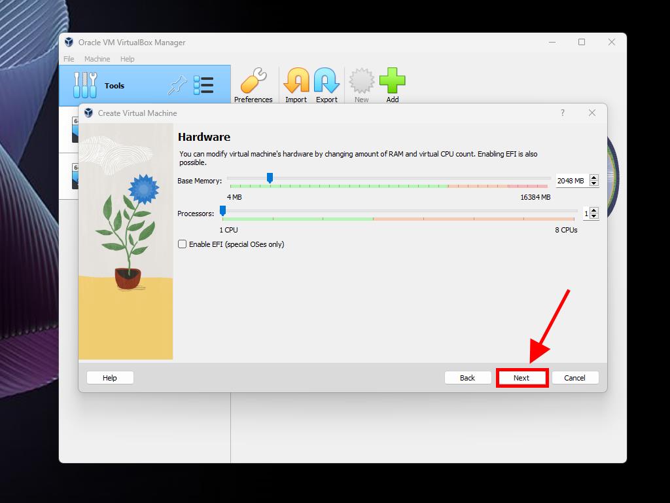Click the Base Memory slider handle
This screenshot has height=503, width=670.
[x=270, y=178]
